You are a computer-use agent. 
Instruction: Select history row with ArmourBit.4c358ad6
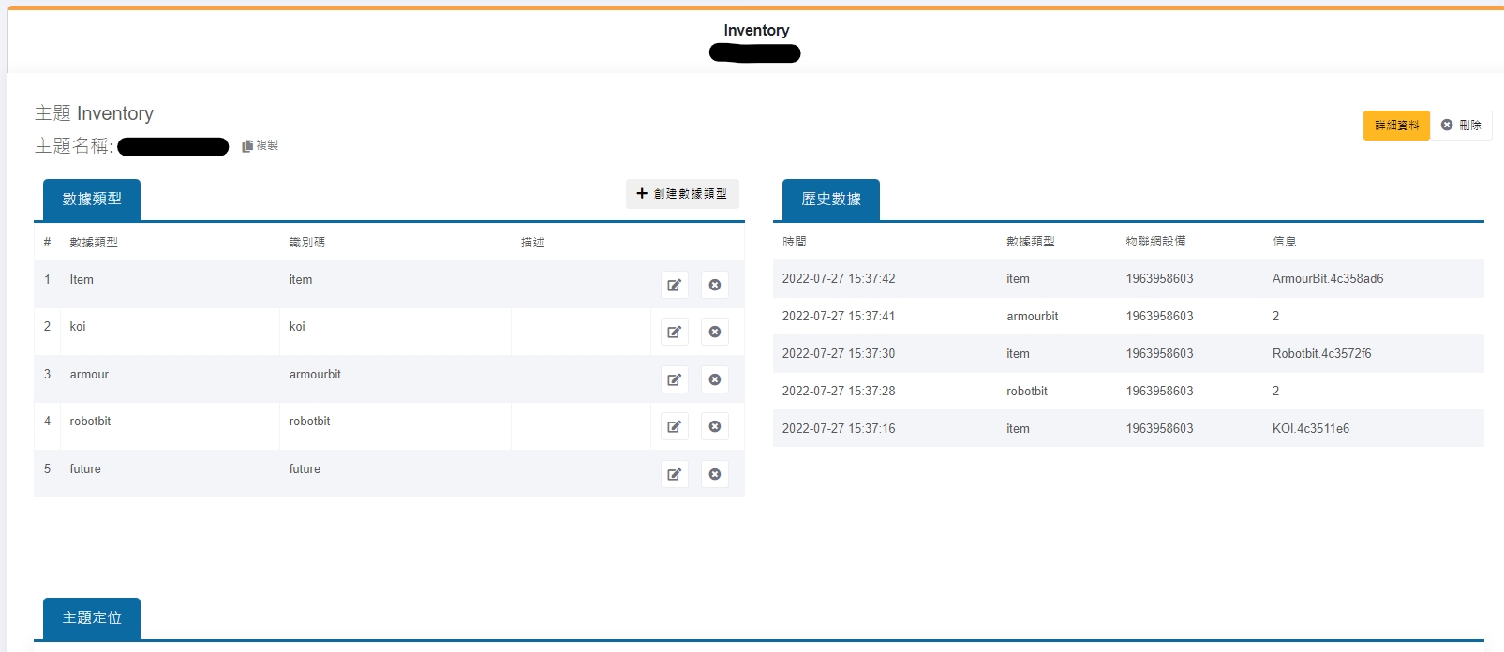[x=1327, y=278]
